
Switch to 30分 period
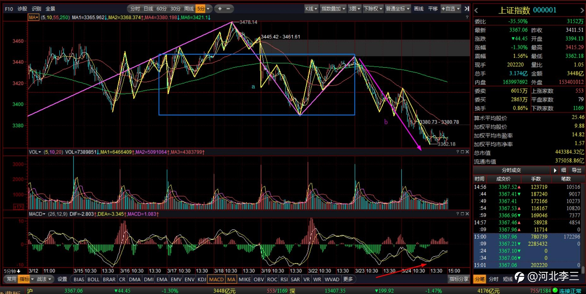click(x=175, y=9)
